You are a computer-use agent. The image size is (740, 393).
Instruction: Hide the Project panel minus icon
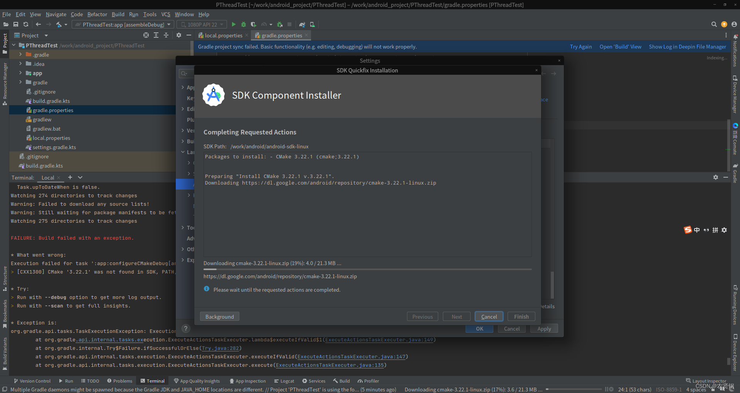(x=189, y=35)
